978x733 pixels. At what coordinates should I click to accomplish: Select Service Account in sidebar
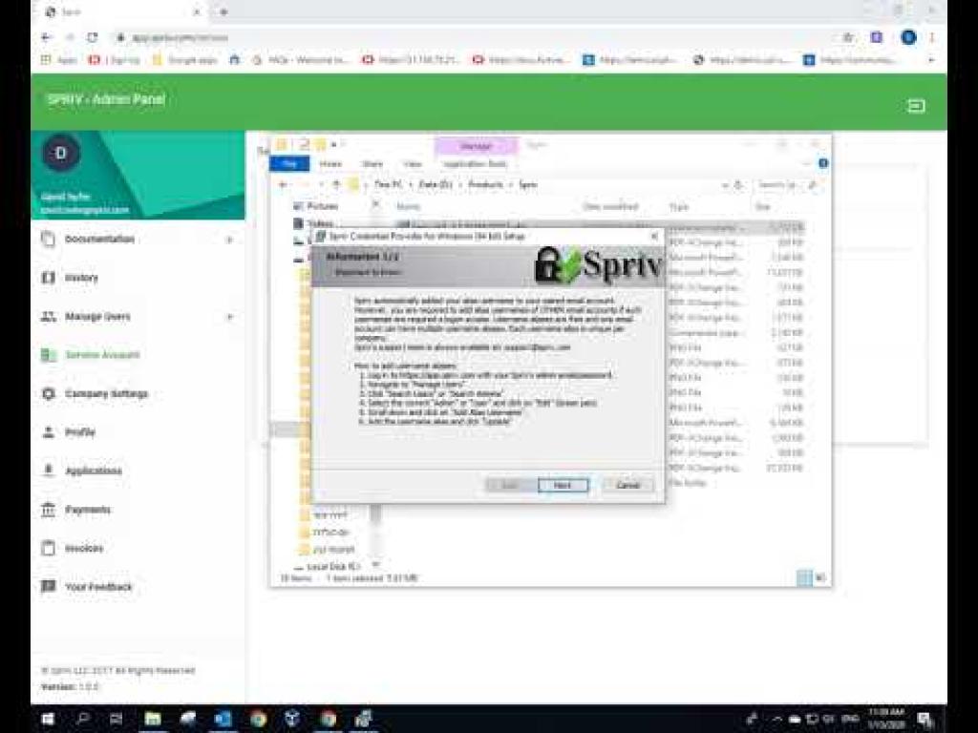(101, 355)
